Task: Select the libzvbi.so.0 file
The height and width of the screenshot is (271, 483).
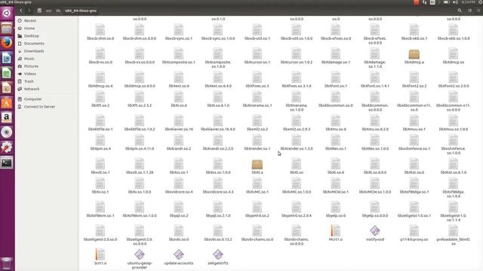Action: (x=179, y=233)
